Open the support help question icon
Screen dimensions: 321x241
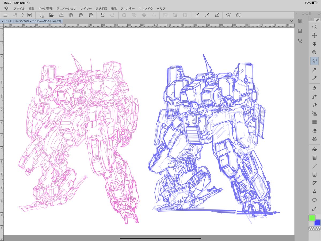pyautogui.click(x=238, y=15)
